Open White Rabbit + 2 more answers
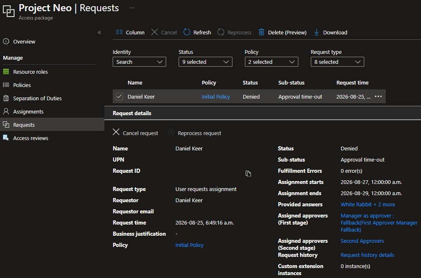Image resolution: width=421 pixels, height=278 pixels. pos(368,205)
